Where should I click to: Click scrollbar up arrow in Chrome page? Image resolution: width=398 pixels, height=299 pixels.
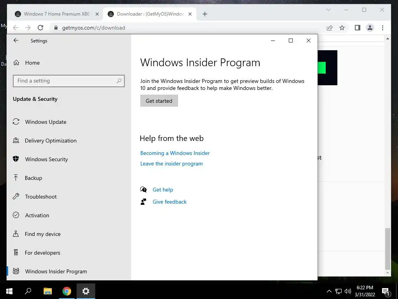coord(388,39)
